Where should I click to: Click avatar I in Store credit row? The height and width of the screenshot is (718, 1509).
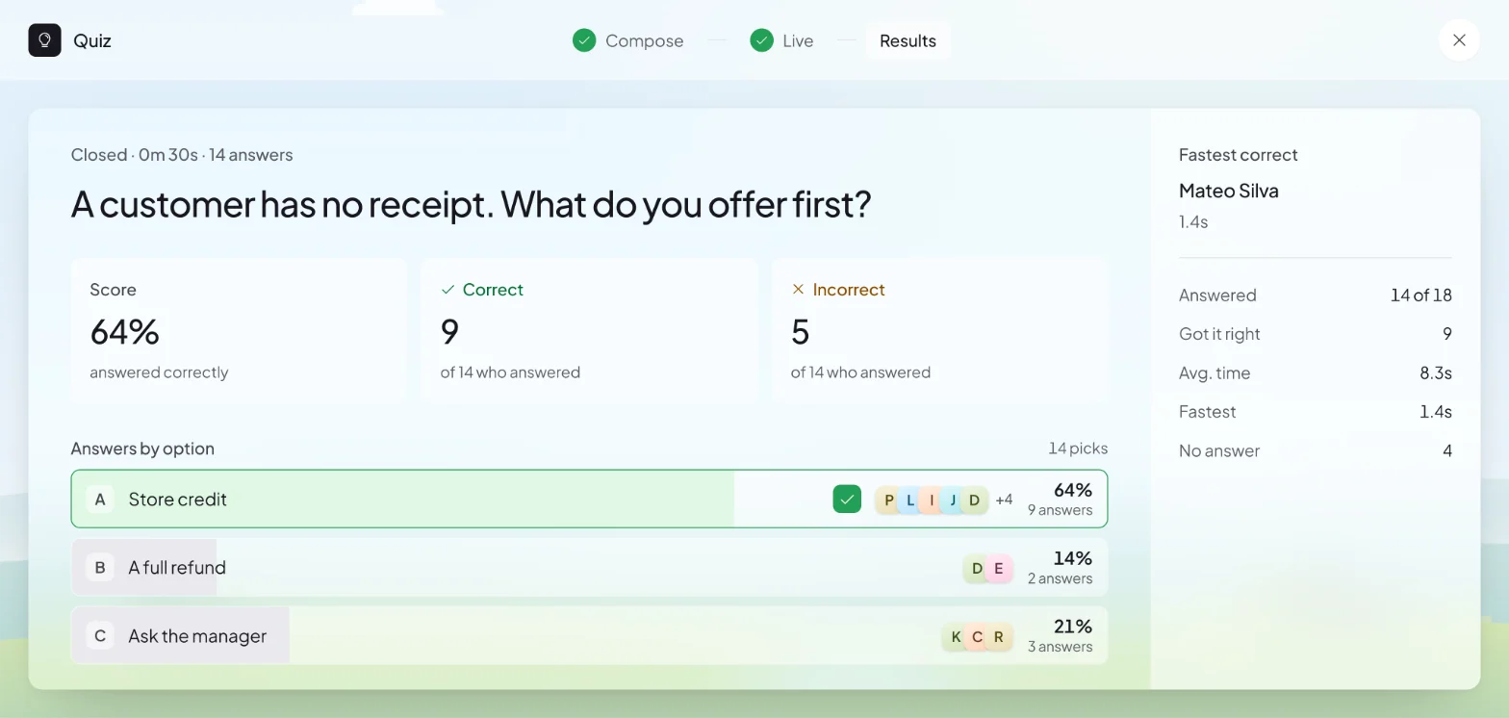pyautogui.click(x=932, y=500)
